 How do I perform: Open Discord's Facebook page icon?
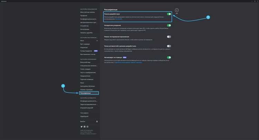click(x=85, y=127)
